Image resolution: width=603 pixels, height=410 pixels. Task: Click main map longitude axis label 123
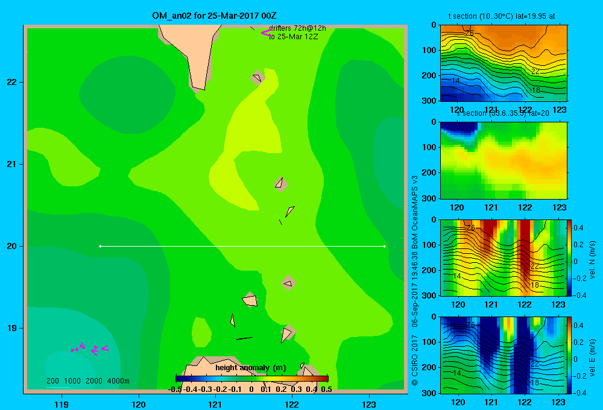click(369, 404)
